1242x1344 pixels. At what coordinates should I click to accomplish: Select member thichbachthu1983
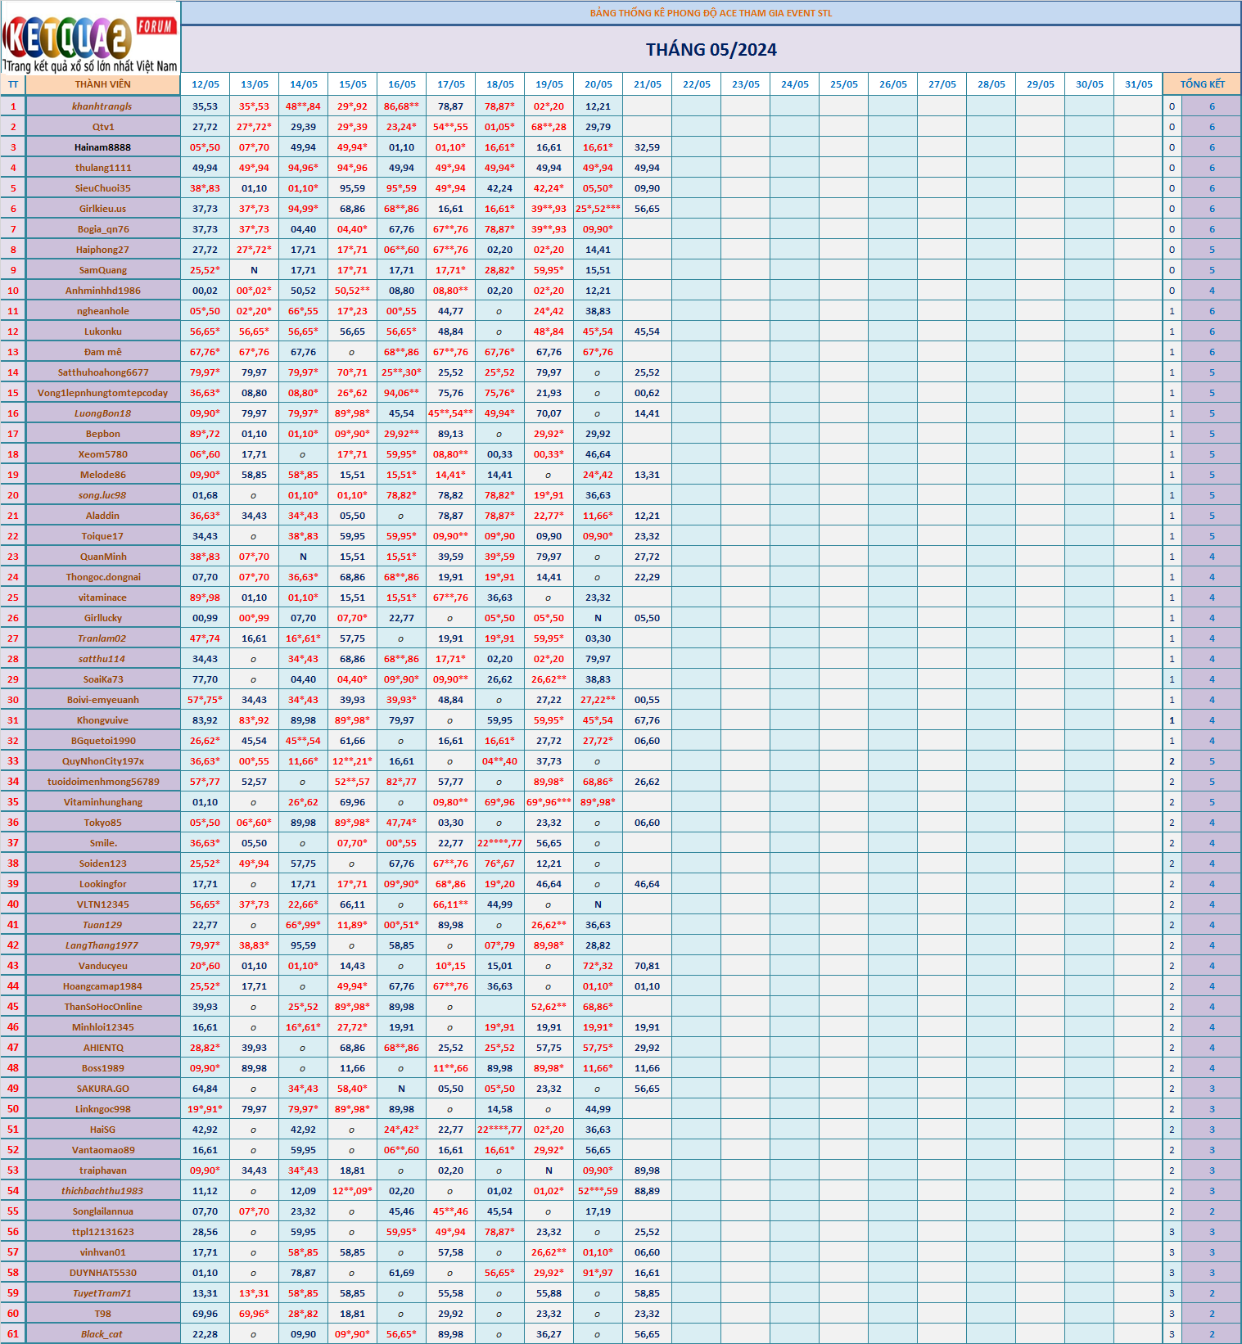(102, 1191)
